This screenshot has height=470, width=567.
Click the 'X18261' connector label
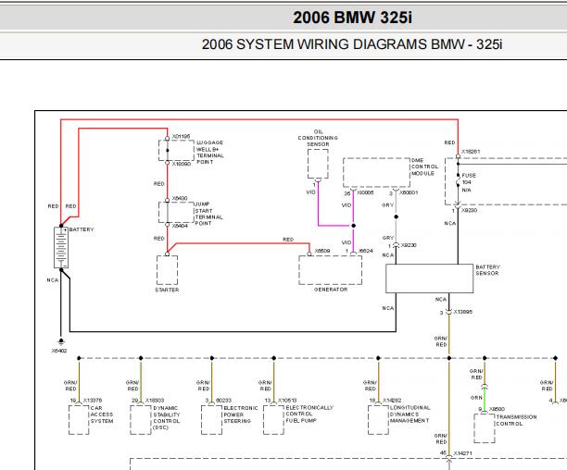point(471,152)
